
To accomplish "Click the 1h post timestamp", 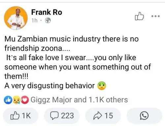I will click(x=34, y=20).
